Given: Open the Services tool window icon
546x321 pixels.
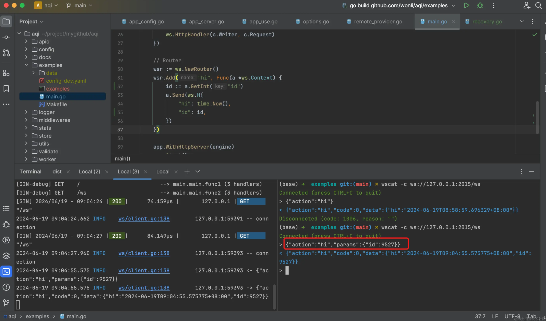Looking at the screenshot, I should tap(6, 240).
